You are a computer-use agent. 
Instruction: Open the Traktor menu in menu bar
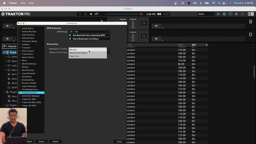point(13,3)
